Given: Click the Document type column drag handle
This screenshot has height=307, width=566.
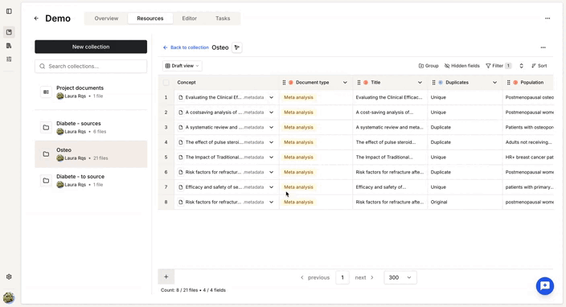Looking at the screenshot, I should coord(284,83).
